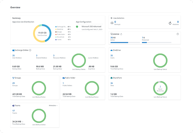The width and height of the screenshot is (193, 133).
Task: Click the cloud backup icon in Live Activities
Action: (112, 23)
